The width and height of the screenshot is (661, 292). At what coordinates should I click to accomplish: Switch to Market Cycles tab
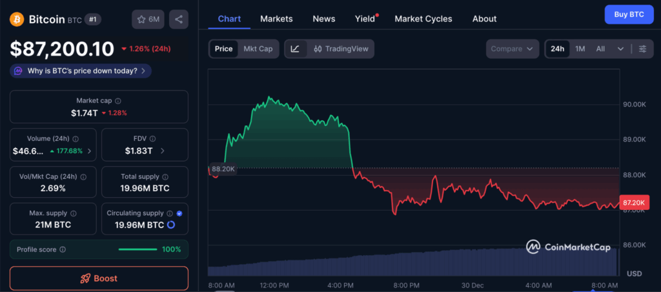point(423,19)
